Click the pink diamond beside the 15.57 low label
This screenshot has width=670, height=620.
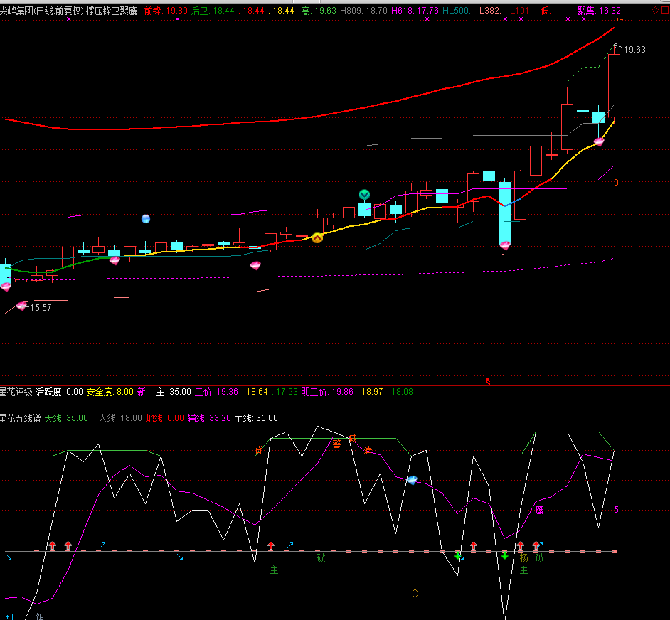click(21, 306)
